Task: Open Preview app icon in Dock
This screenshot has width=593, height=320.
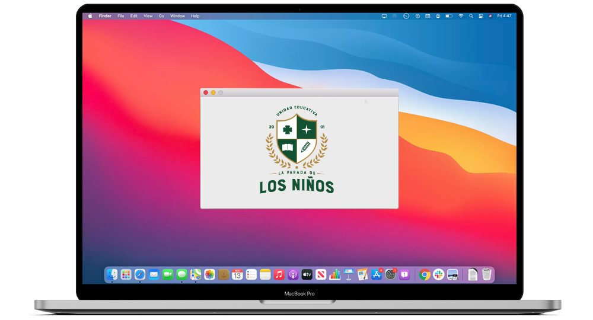Action: [x=452, y=274]
